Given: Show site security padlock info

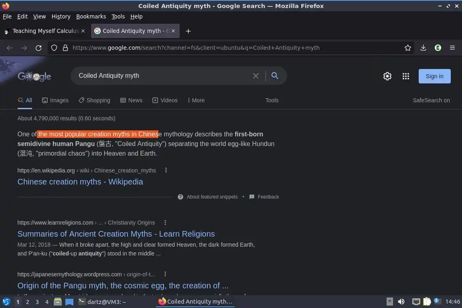Looking at the screenshot, I should tap(65, 48).
